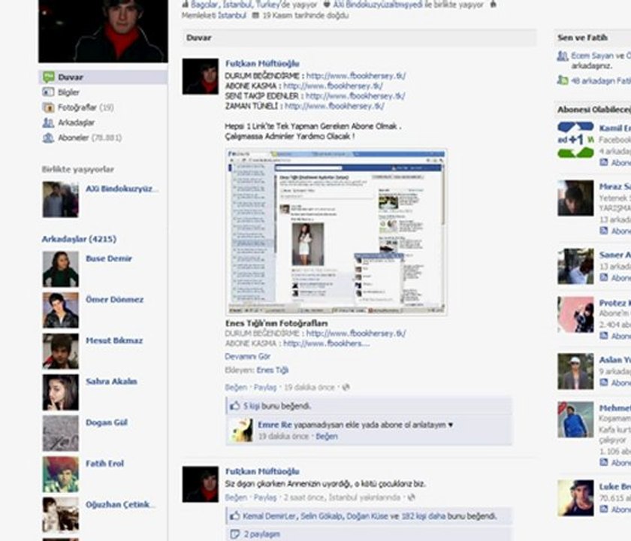
Task: Open the Ecem Sayan mutual friend link
Action: click(x=593, y=56)
